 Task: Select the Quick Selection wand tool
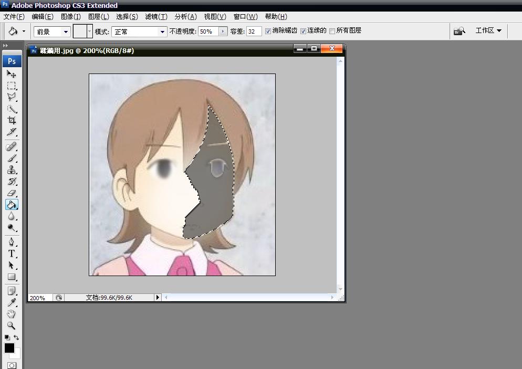[12, 109]
